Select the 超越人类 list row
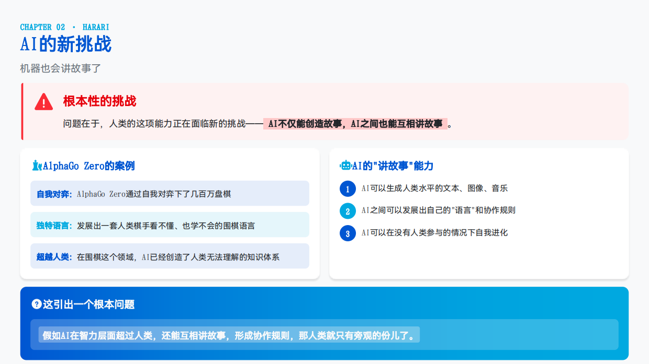649x364 pixels. pos(170,256)
